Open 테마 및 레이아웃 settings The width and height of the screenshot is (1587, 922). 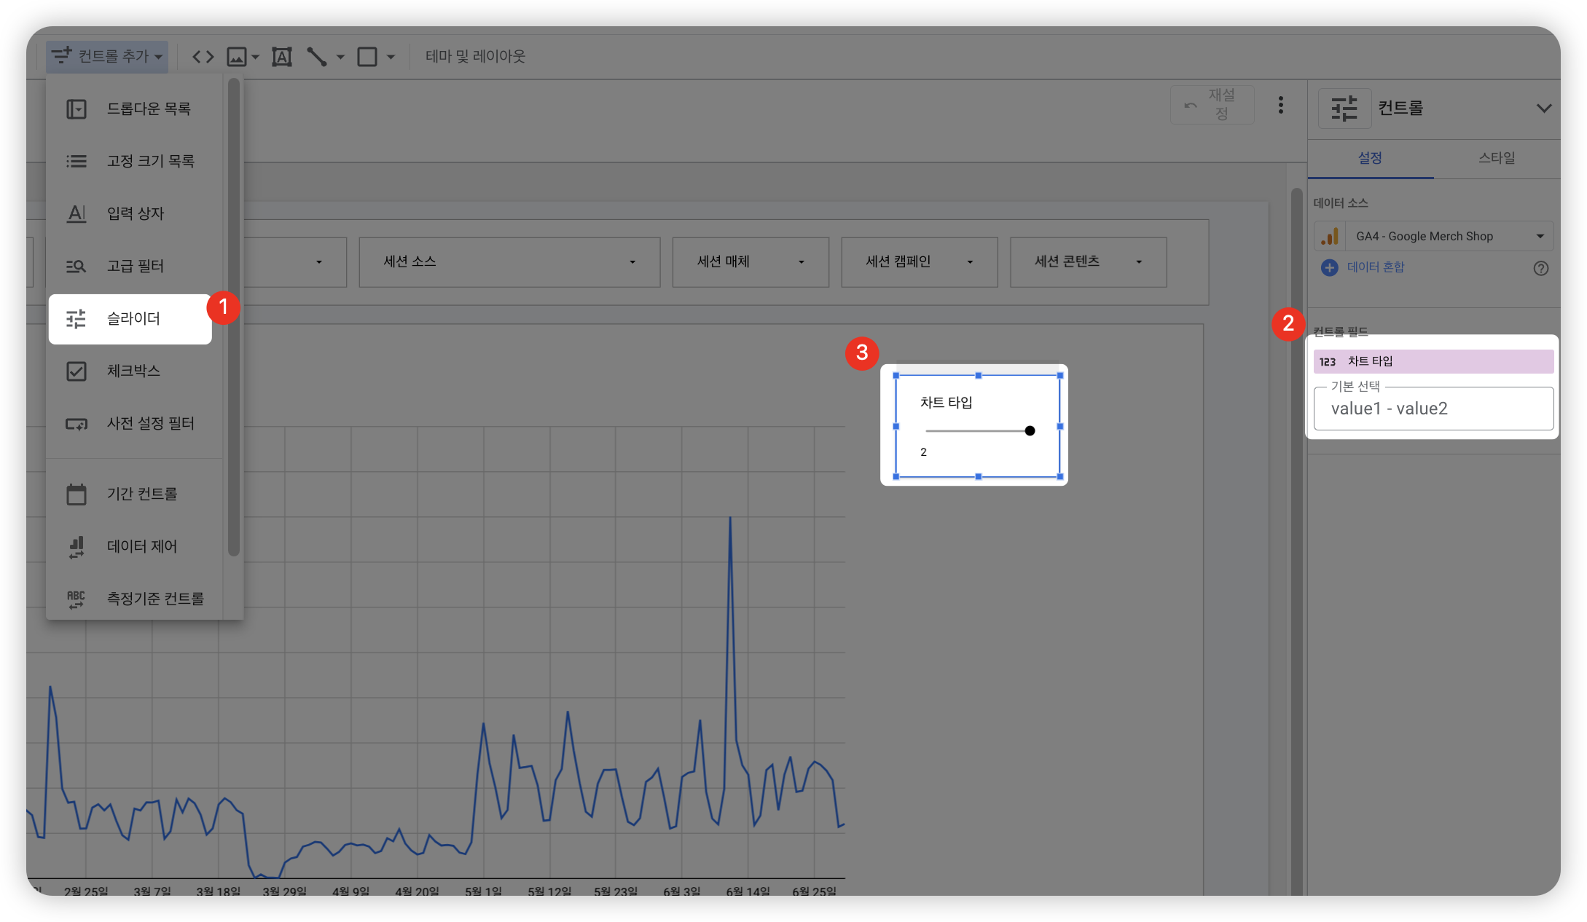(x=475, y=56)
